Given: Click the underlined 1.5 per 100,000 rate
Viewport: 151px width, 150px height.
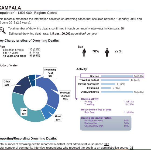Looking at the screenshot, I should pos(60,34).
